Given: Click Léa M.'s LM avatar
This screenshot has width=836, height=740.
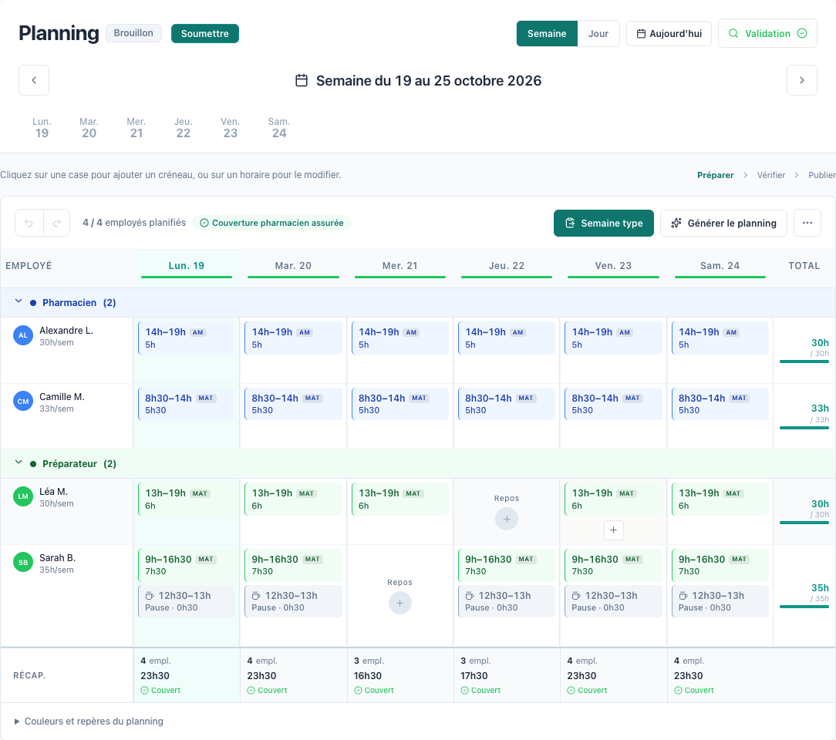Looking at the screenshot, I should [x=23, y=496].
